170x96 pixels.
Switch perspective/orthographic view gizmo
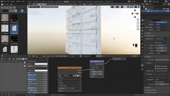(138, 29)
